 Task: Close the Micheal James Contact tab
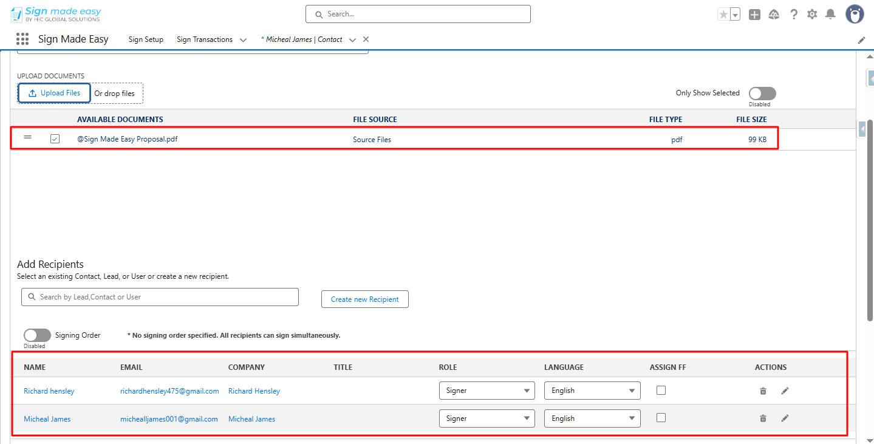click(x=366, y=39)
